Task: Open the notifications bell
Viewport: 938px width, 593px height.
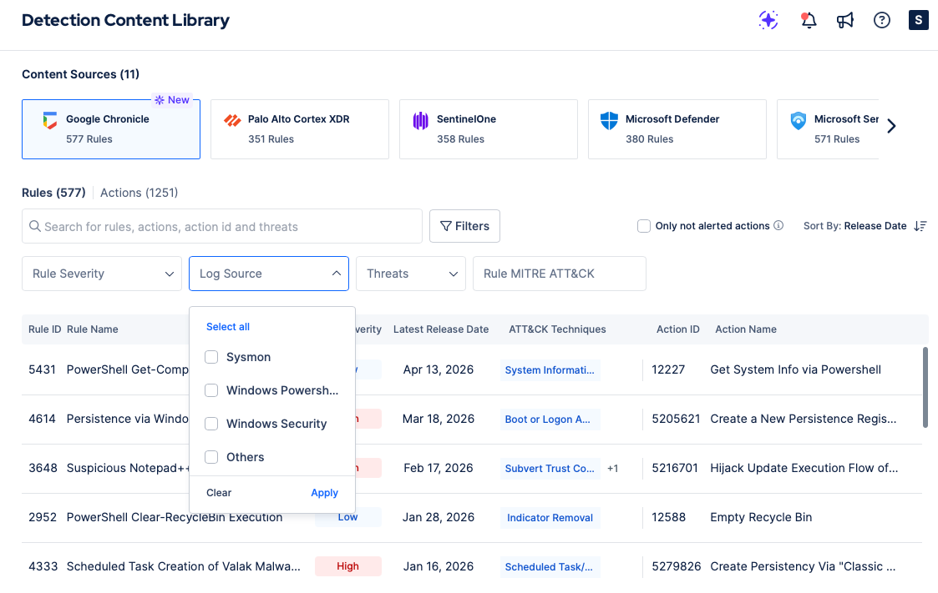Action: (x=809, y=20)
